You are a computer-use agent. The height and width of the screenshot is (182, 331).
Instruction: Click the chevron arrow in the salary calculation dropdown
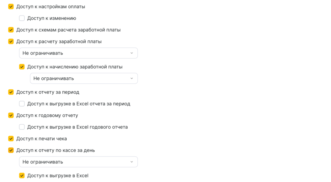[x=132, y=53]
